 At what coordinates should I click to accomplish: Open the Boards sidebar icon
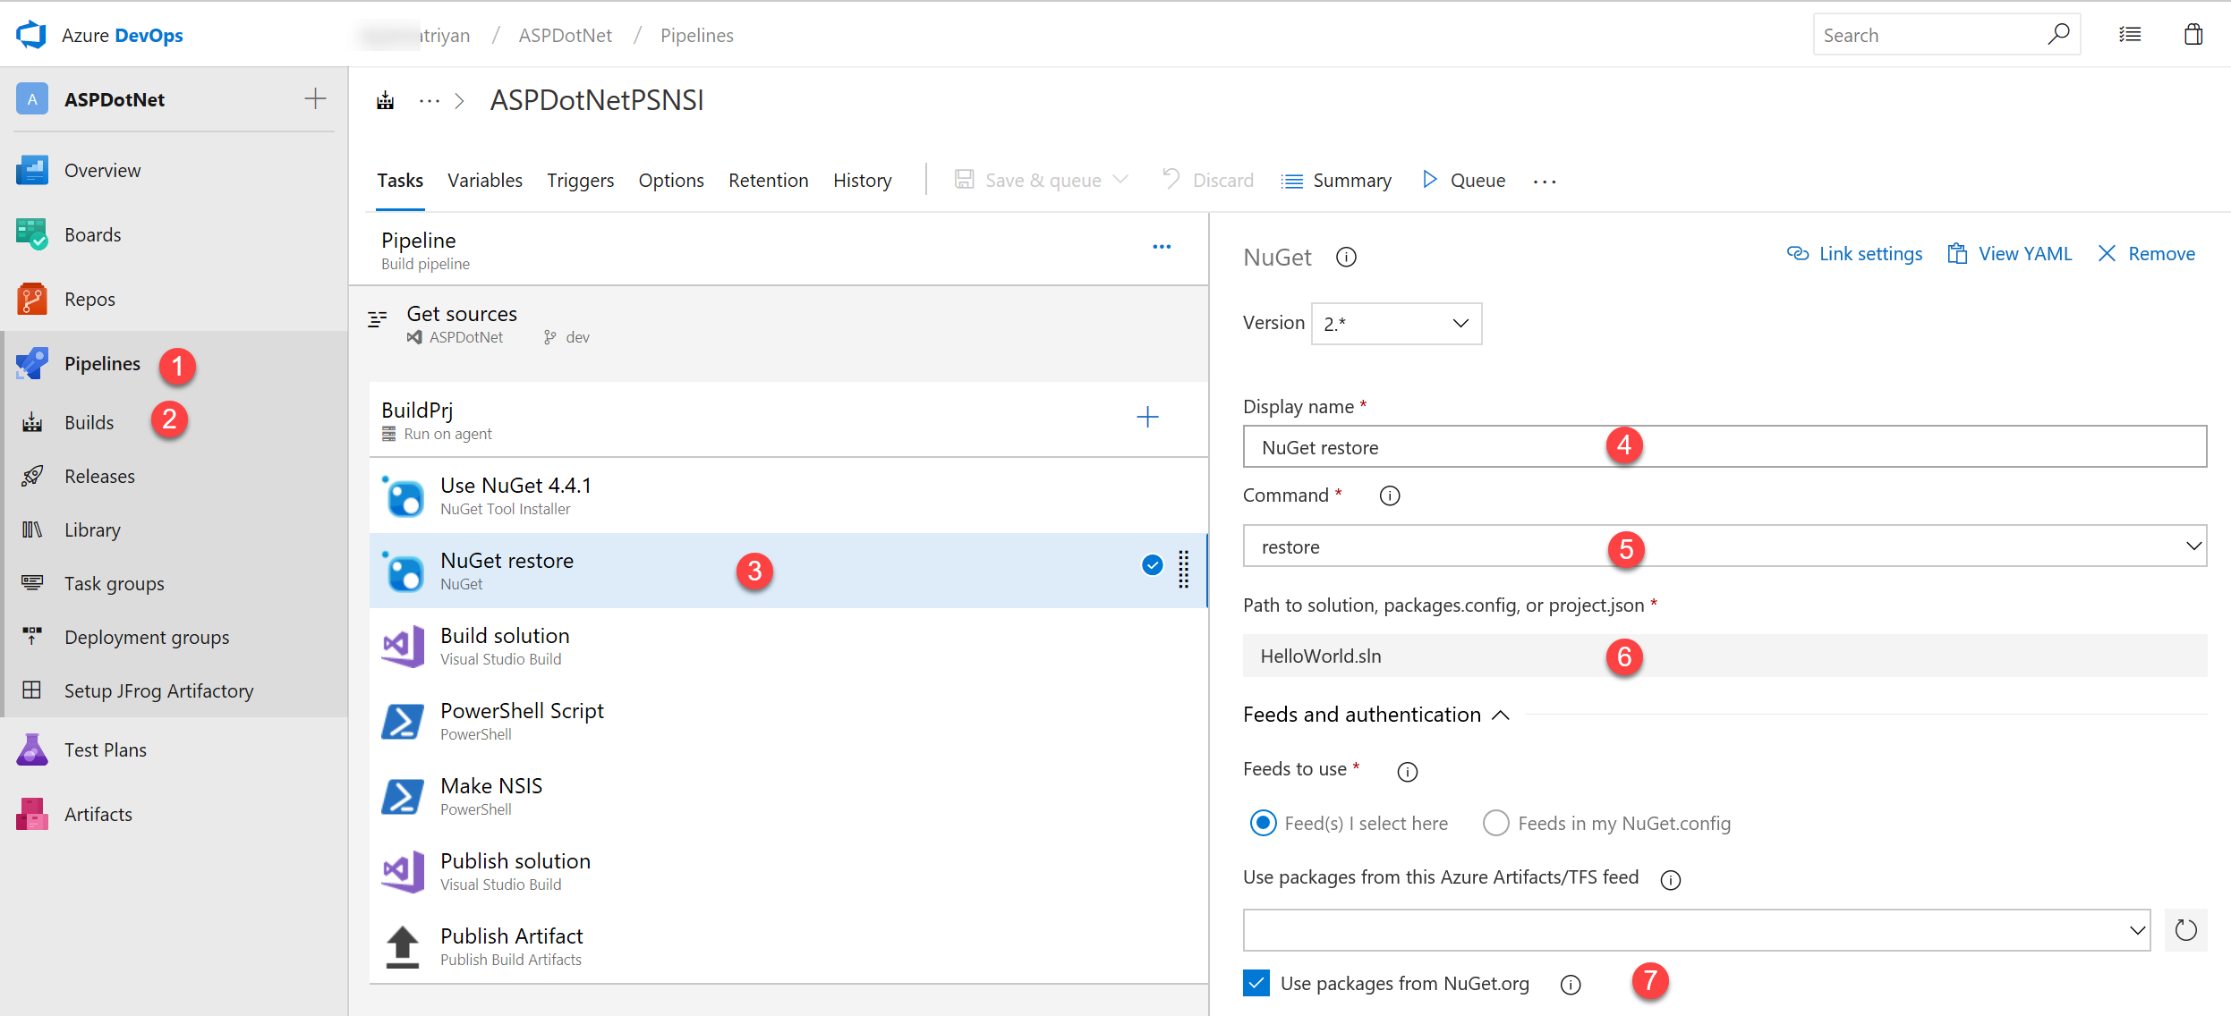[x=32, y=234]
